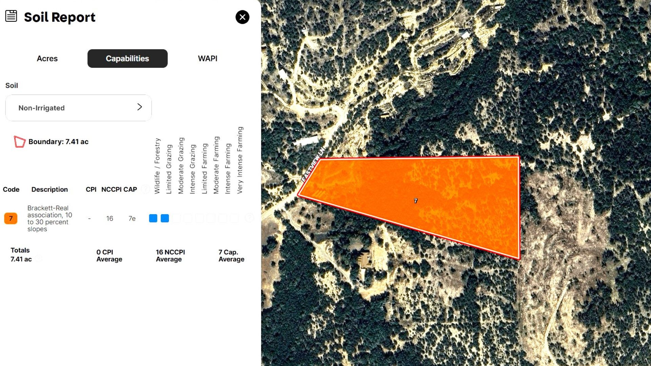Click the Wildlife / Forestry blue capability box
Viewport: 651px width, 366px height.
[x=153, y=218]
